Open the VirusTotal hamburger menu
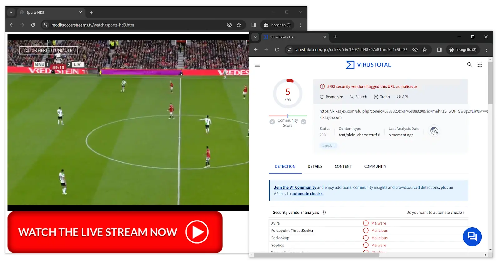 click(x=257, y=65)
